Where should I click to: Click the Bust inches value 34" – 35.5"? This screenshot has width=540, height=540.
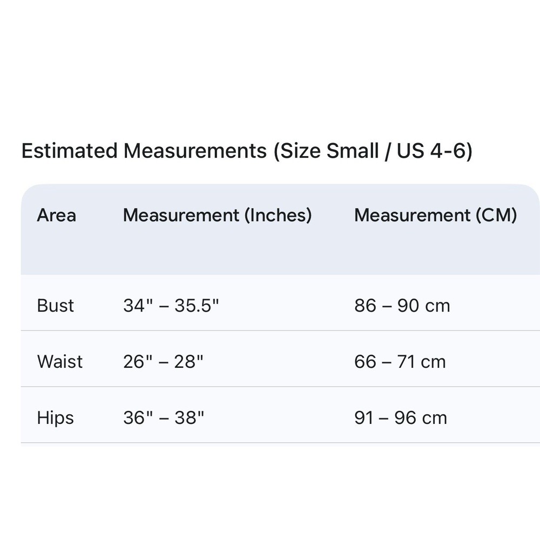tap(171, 306)
